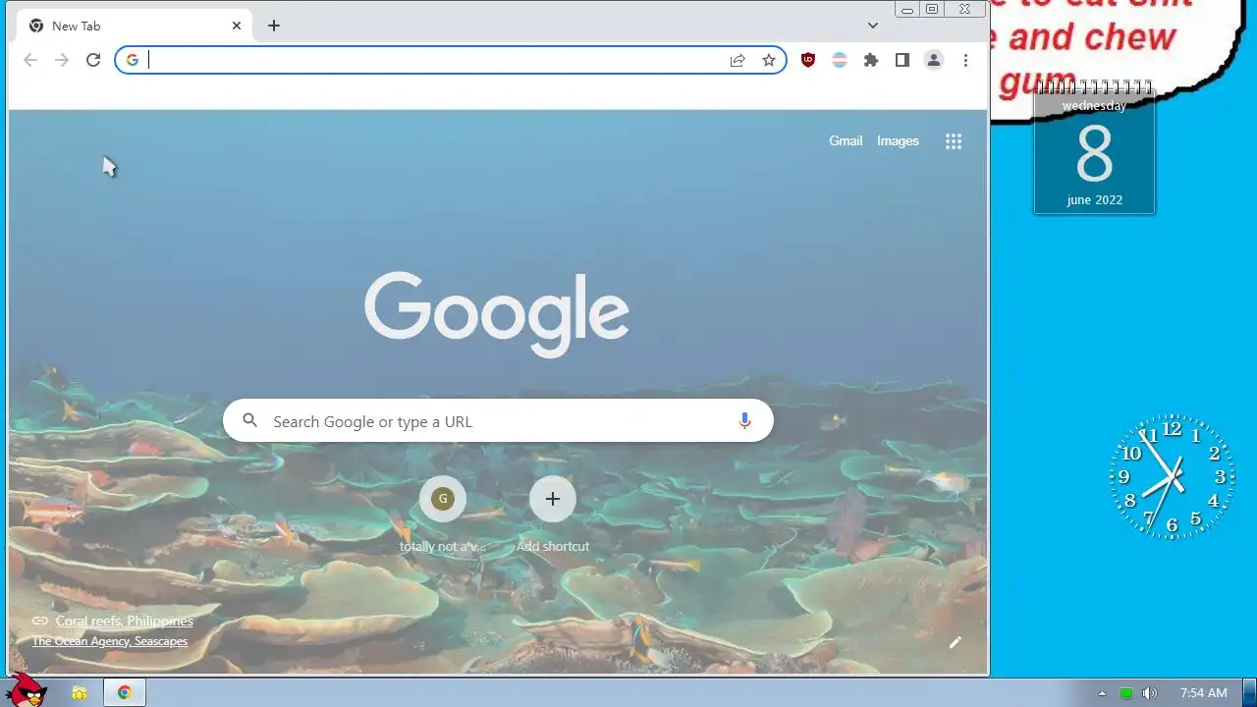Click the forward navigation arrow

coord(62,60)
